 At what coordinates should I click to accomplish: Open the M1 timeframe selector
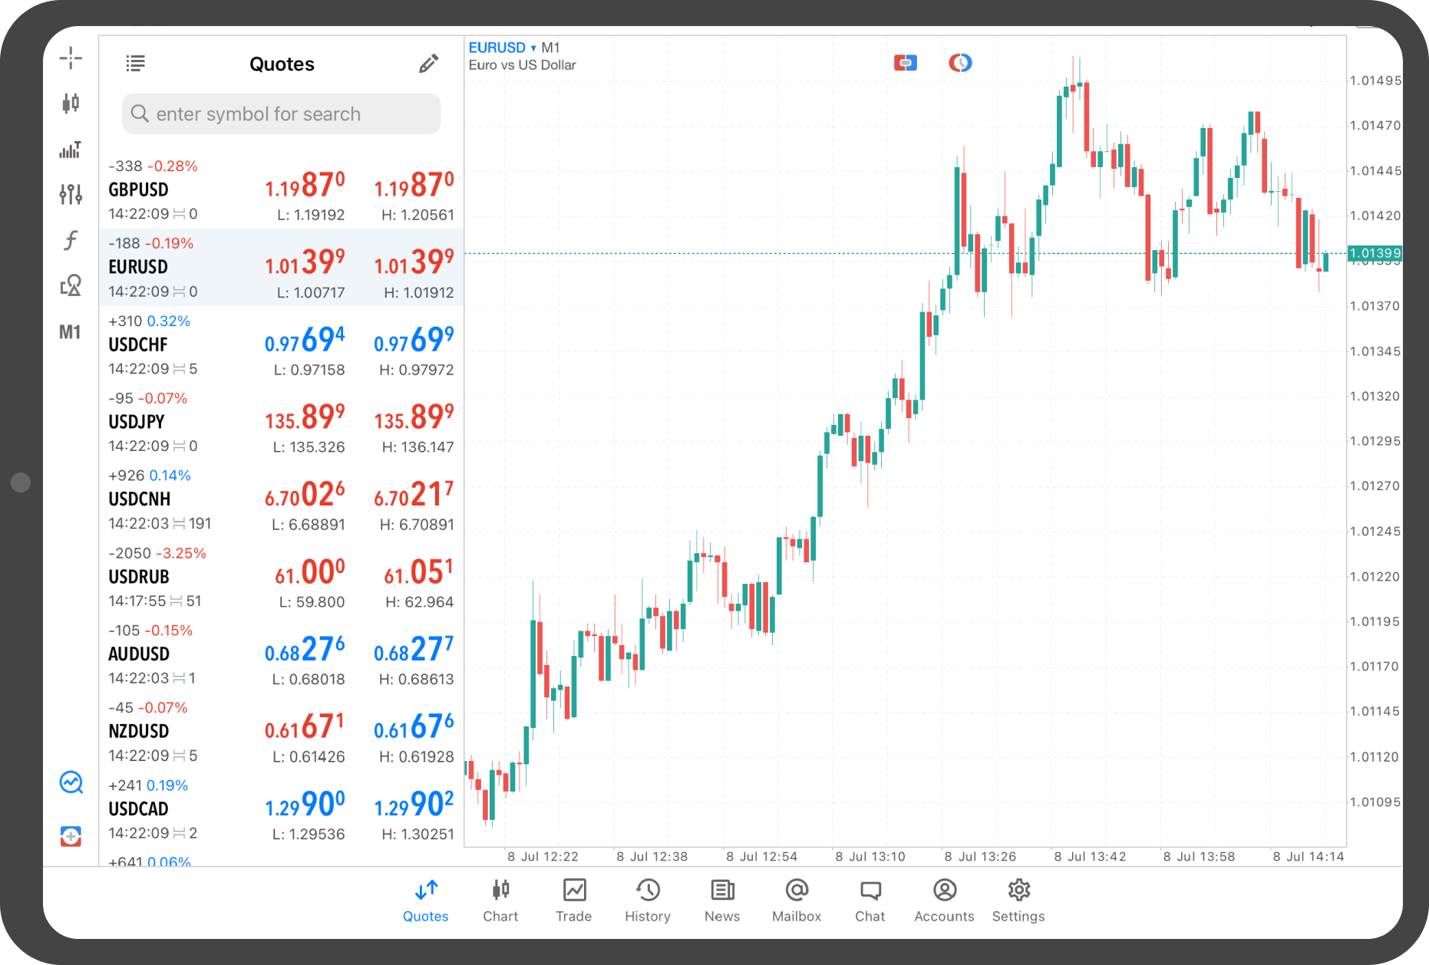(x=70, y=332)
